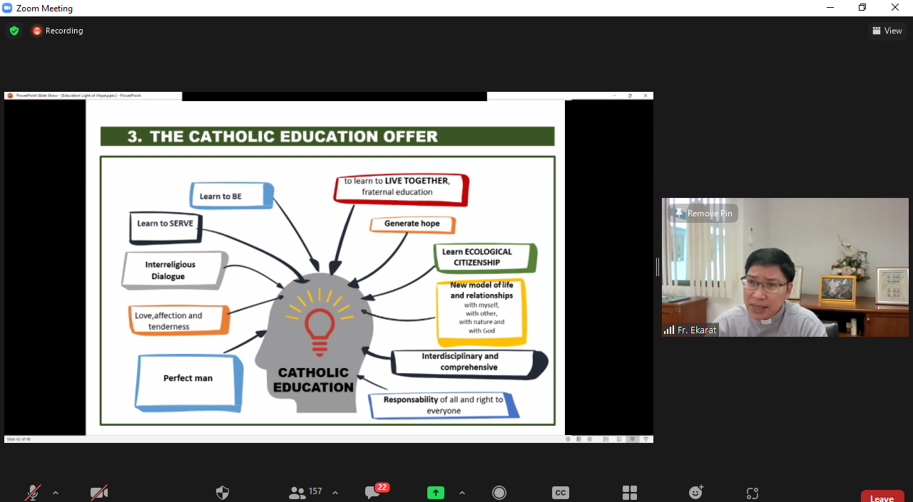Open the Reactions smiley icon
The width and height of the screenshot is (913, 502).
[x=696, y=492]
